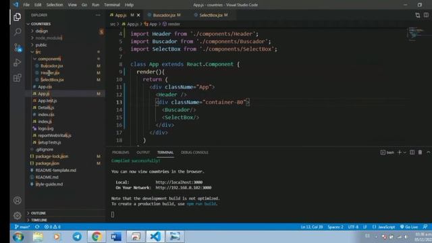Open the localhost:3000 link in terminal
Screen dimensions: 432x243
[x=179, y=182]
